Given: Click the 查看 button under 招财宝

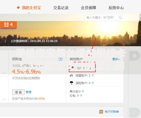Looking at the screenshot, I should tap(18, 92).
